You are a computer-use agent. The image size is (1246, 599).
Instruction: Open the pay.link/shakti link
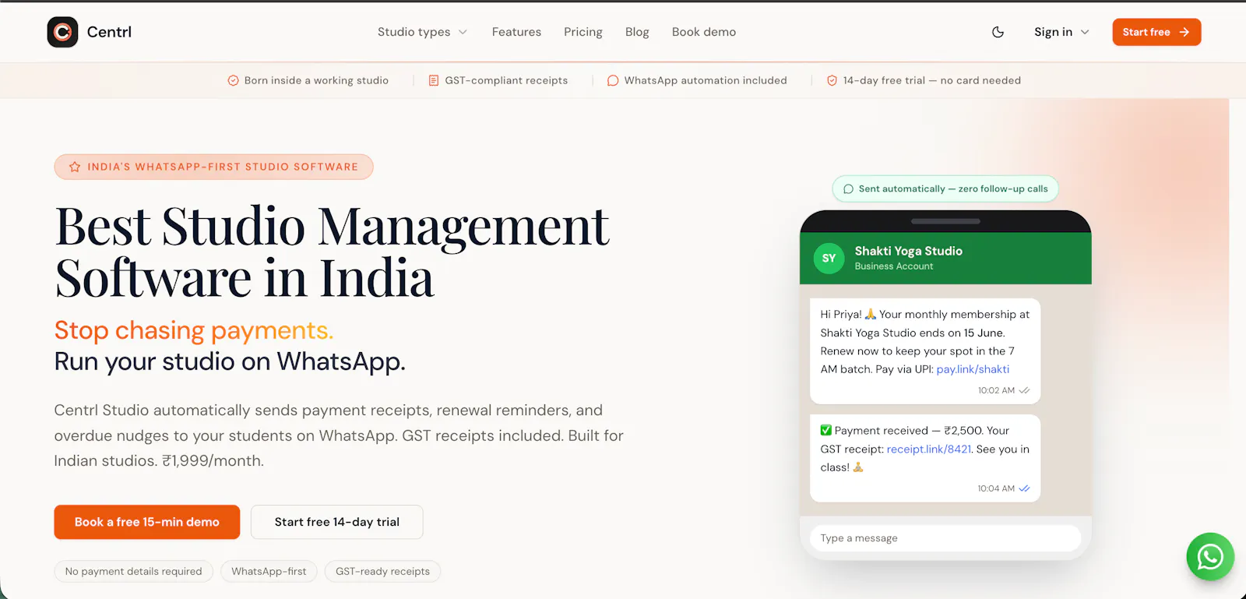[x=973, y=369]
